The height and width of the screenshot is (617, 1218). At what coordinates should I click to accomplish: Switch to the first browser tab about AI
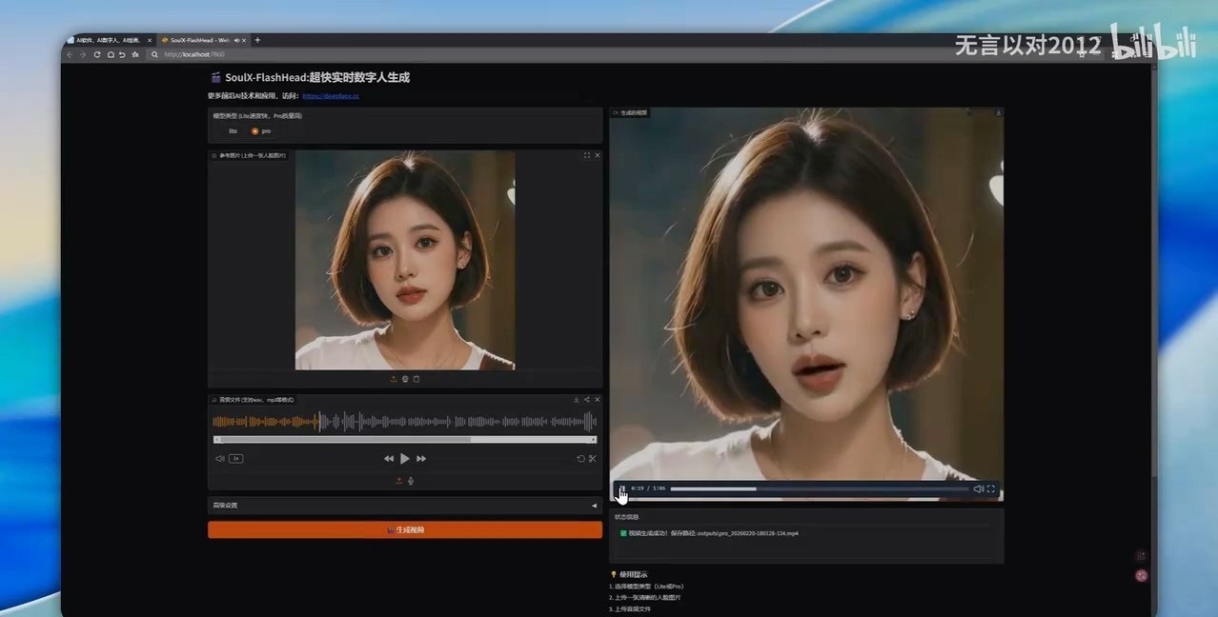click(x=107, y=40)
